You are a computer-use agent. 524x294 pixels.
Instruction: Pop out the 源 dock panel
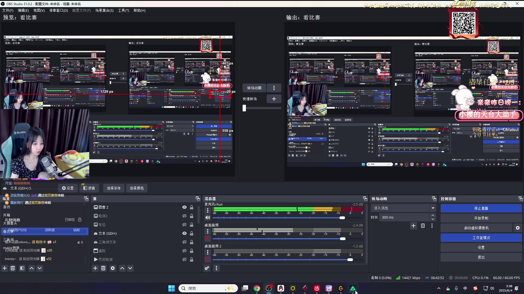pos(198,199)
